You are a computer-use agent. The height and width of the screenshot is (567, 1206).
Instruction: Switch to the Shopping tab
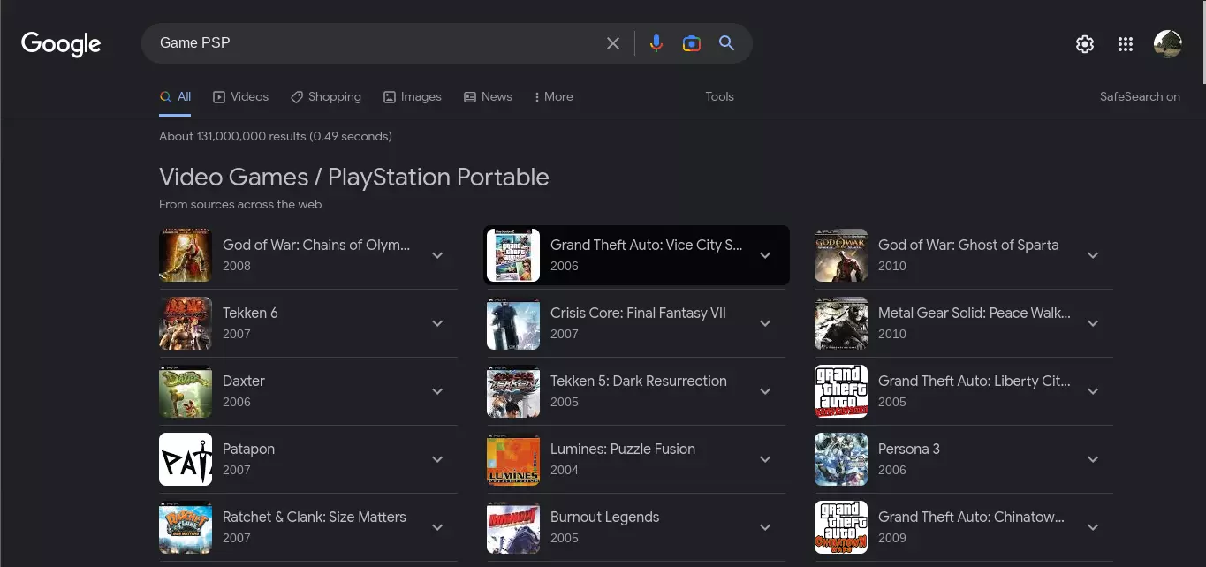point(326,97)
